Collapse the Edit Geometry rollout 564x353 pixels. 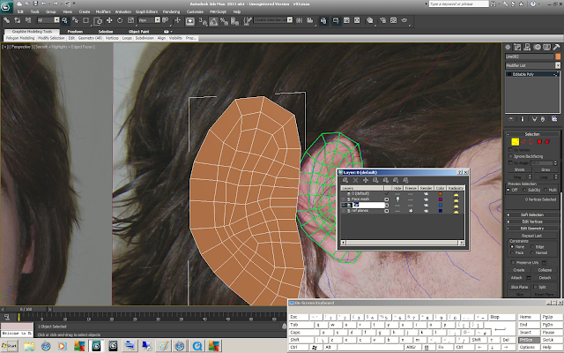click(533, 229)
